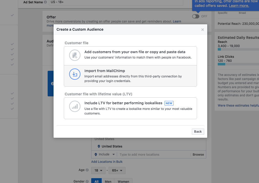Screen dimensions: 259x183
Task: Click the Estimated Daily Results heading
Action: [238, 38]
